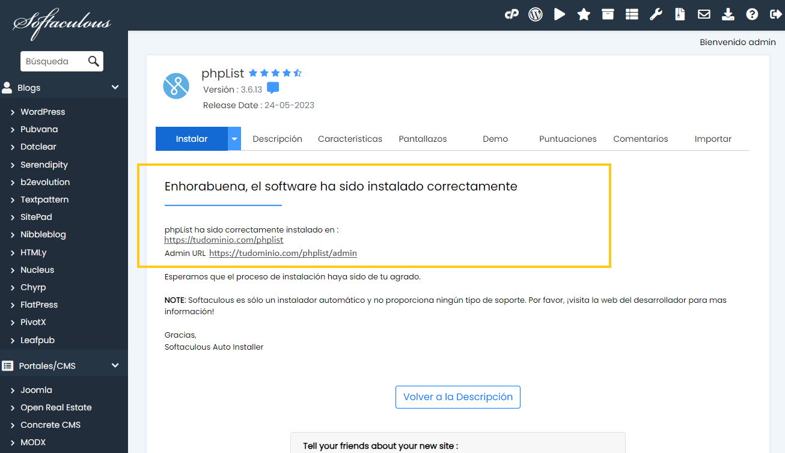Open Nucleus in the sidebar
This screenshot has height=453, width=785.
click(x=37, y=270)
